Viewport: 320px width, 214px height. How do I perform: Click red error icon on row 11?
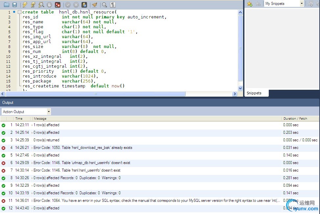(x=4, y=201)
